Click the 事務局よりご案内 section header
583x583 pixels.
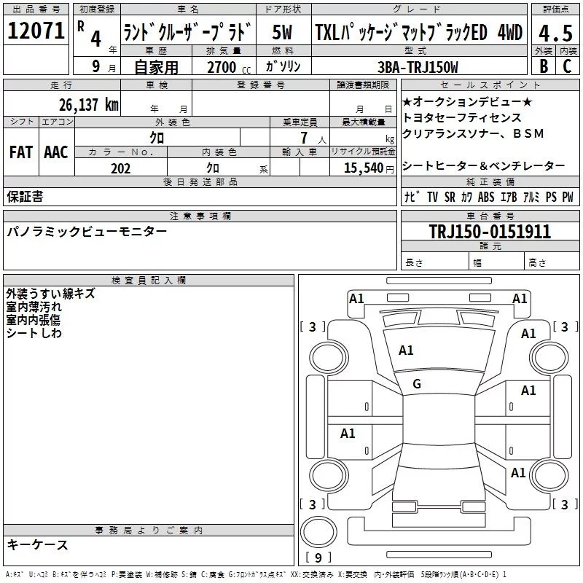pyautogui.click(x=149, y=531)
